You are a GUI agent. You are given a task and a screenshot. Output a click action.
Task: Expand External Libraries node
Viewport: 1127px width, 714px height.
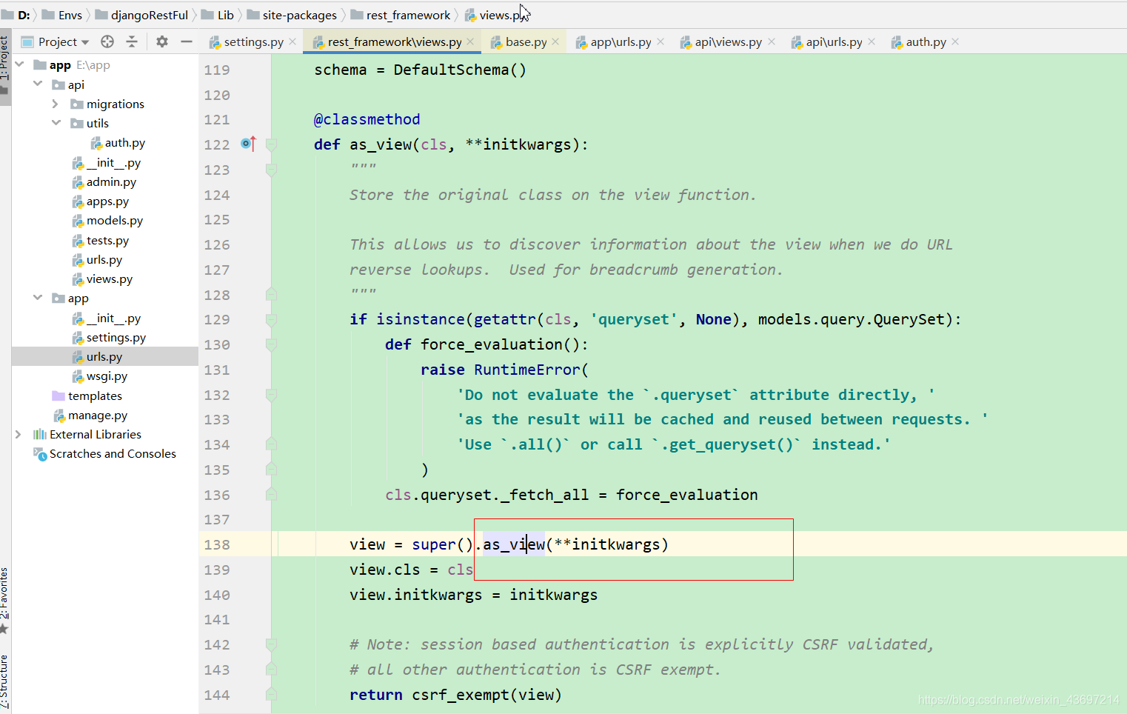(19, 434)
